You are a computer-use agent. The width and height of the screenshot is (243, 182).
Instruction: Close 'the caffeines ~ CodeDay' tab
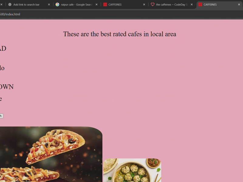[192, 5]
